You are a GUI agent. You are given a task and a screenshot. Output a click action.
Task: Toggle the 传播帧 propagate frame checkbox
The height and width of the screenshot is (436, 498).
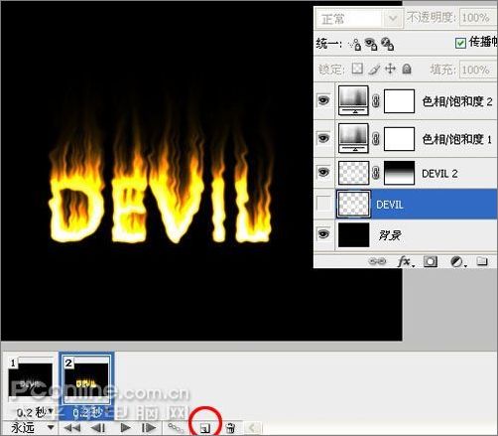tap(460, 43)
